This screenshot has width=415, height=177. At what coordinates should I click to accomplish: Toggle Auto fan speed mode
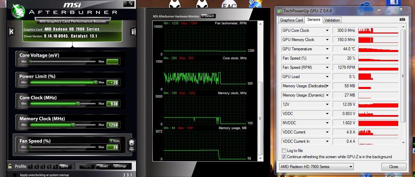[115, 141]
